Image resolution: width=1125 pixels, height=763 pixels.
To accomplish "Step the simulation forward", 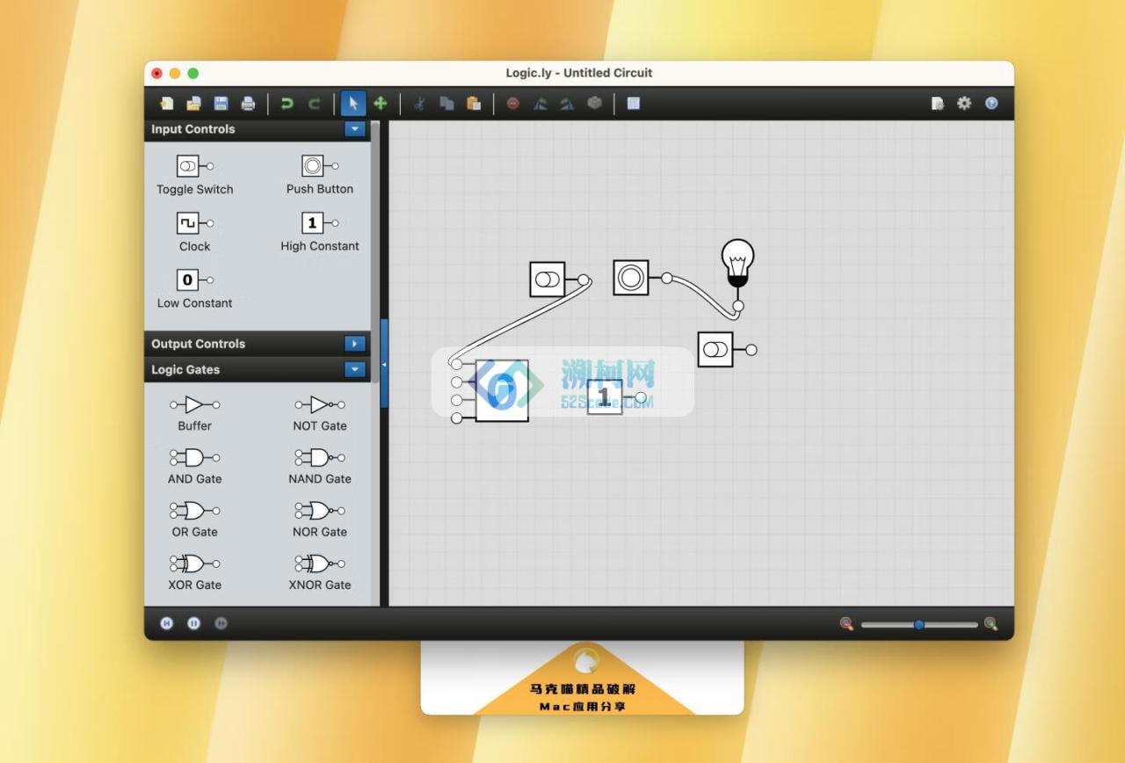I will coord(221,623).
